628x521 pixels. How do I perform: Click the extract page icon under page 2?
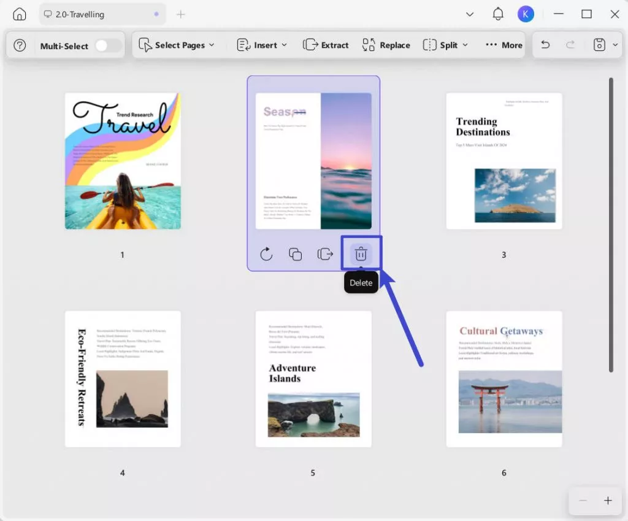pos(325,254)
